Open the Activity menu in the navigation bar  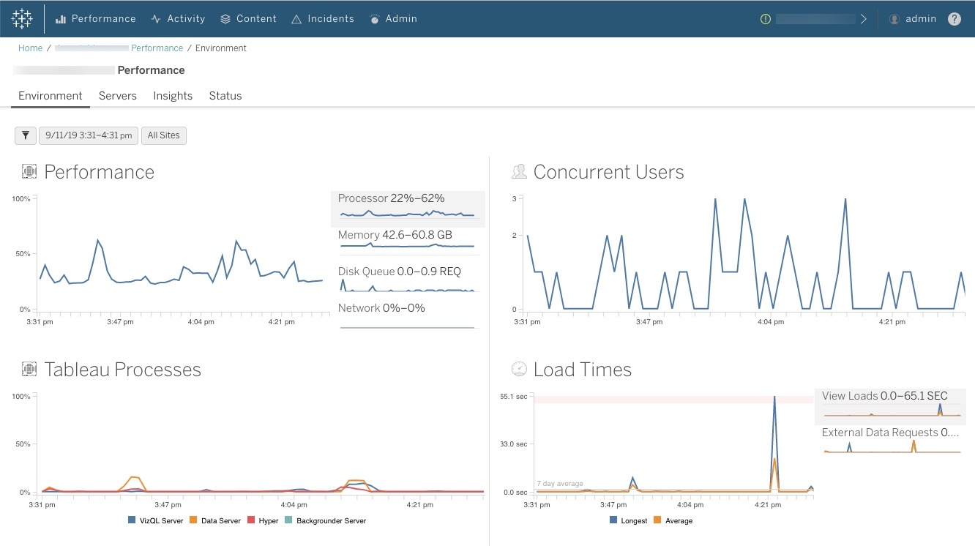tap(178, 18)
